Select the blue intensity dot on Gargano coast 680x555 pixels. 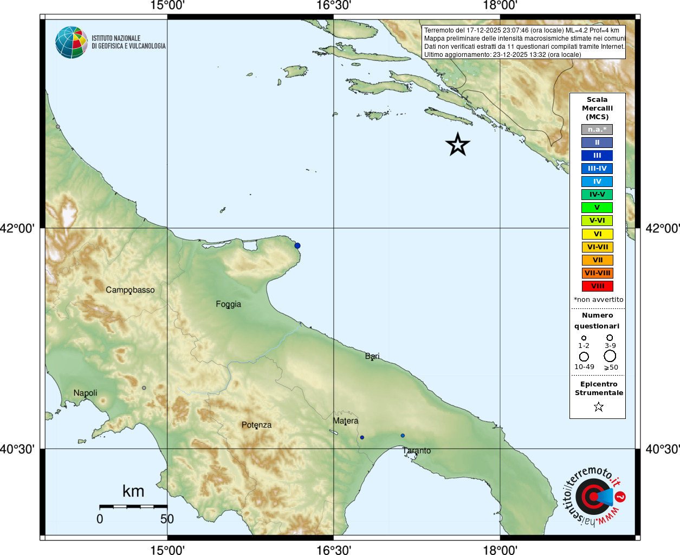tap(297, 246)
